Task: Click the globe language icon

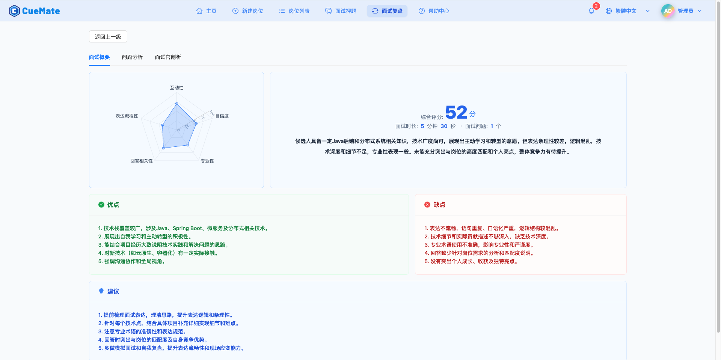Action: (609, 11)
